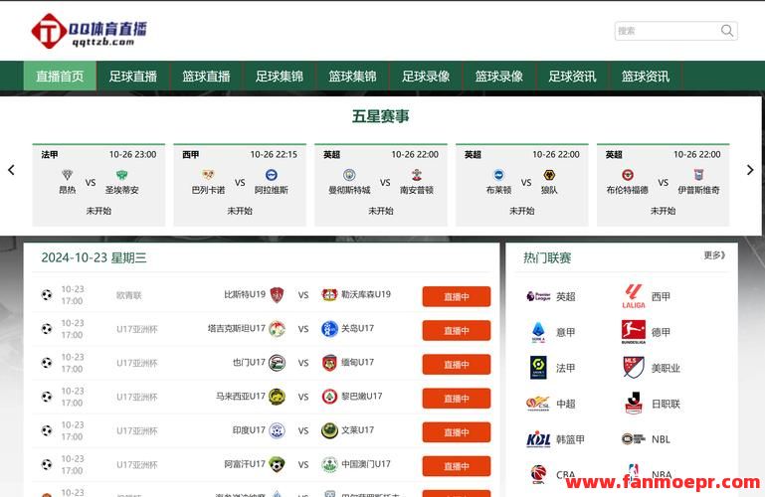765x497 pixels.
Task: Open the 西甲 league link
Action: point(647,296)
